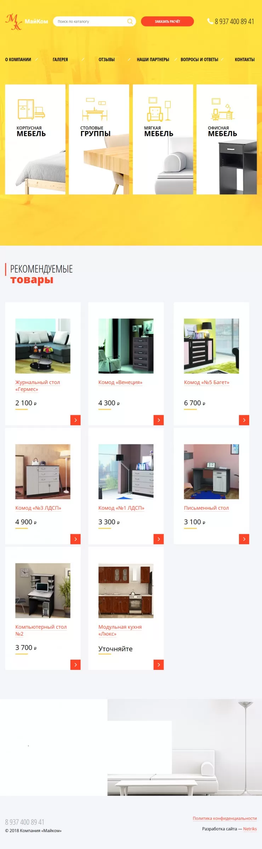The width and height of the screenshot is (262, 849).
Task: Click the MK MaiKom logo
Action: 27,22
